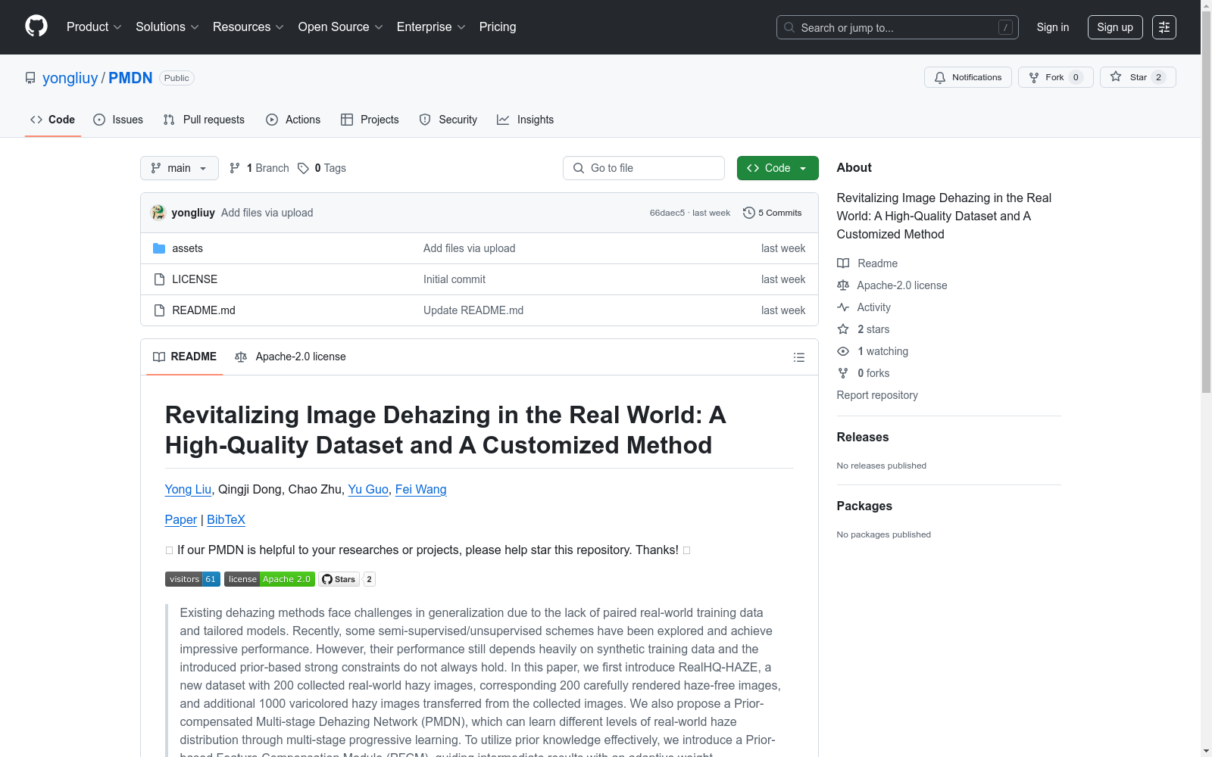Click the page vertical scrollbar thumb

(x=1206, y=201)
